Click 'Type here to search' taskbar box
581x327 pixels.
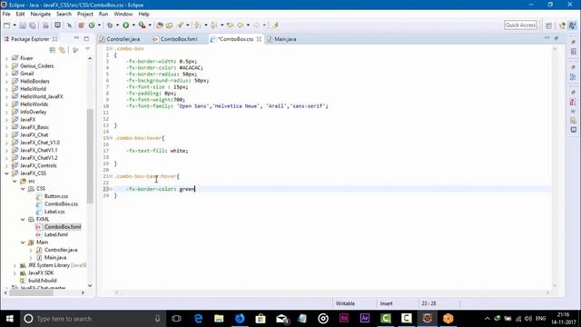click(92, 319)
